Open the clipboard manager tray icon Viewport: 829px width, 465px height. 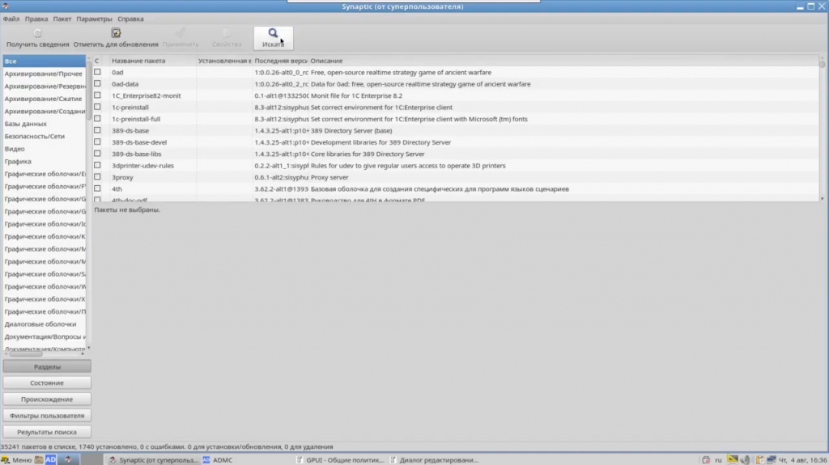click(x=759, y=459)
